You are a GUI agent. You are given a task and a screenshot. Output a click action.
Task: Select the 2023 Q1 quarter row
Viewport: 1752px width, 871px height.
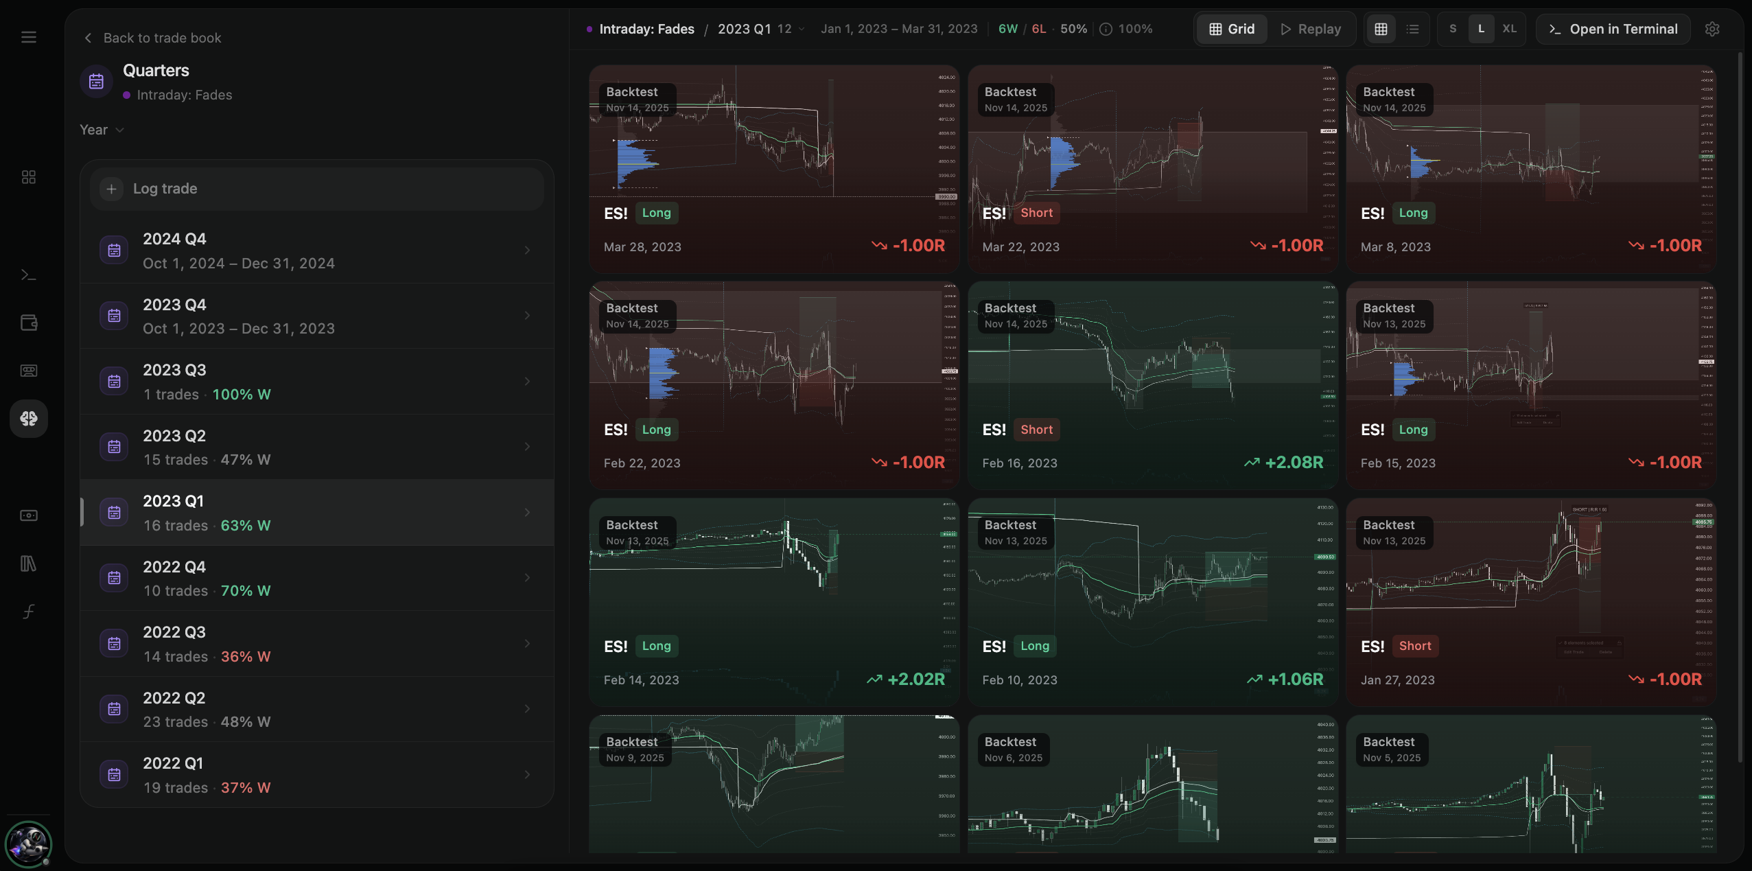point(317,513)
